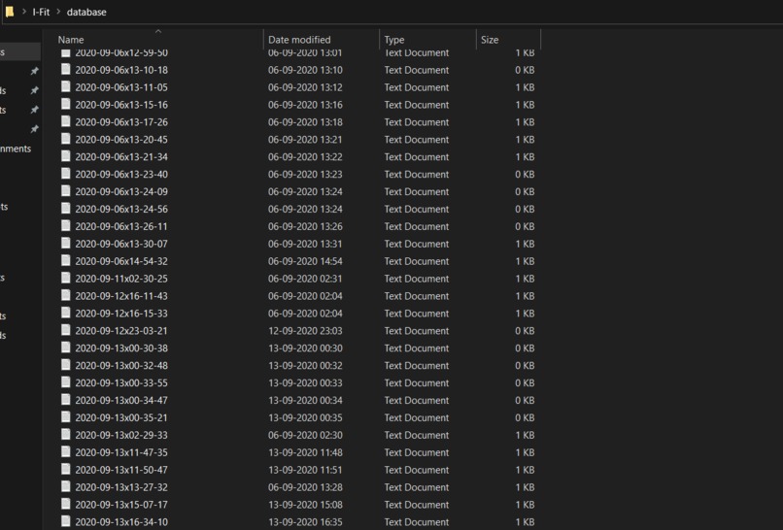Click the file icon for 2020-09-06x13-11-05

pos(65,86)
